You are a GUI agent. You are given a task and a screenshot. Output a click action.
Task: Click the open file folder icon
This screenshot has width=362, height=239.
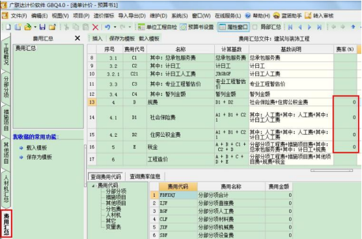point(28,27)
